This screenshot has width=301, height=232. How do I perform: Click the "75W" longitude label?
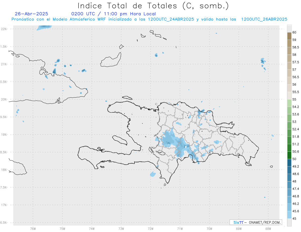(62, 228)
